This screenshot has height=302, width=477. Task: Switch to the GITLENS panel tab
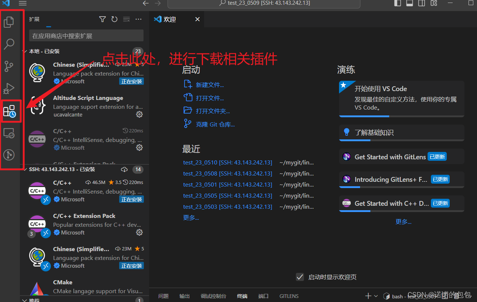[x=289, y=296]
